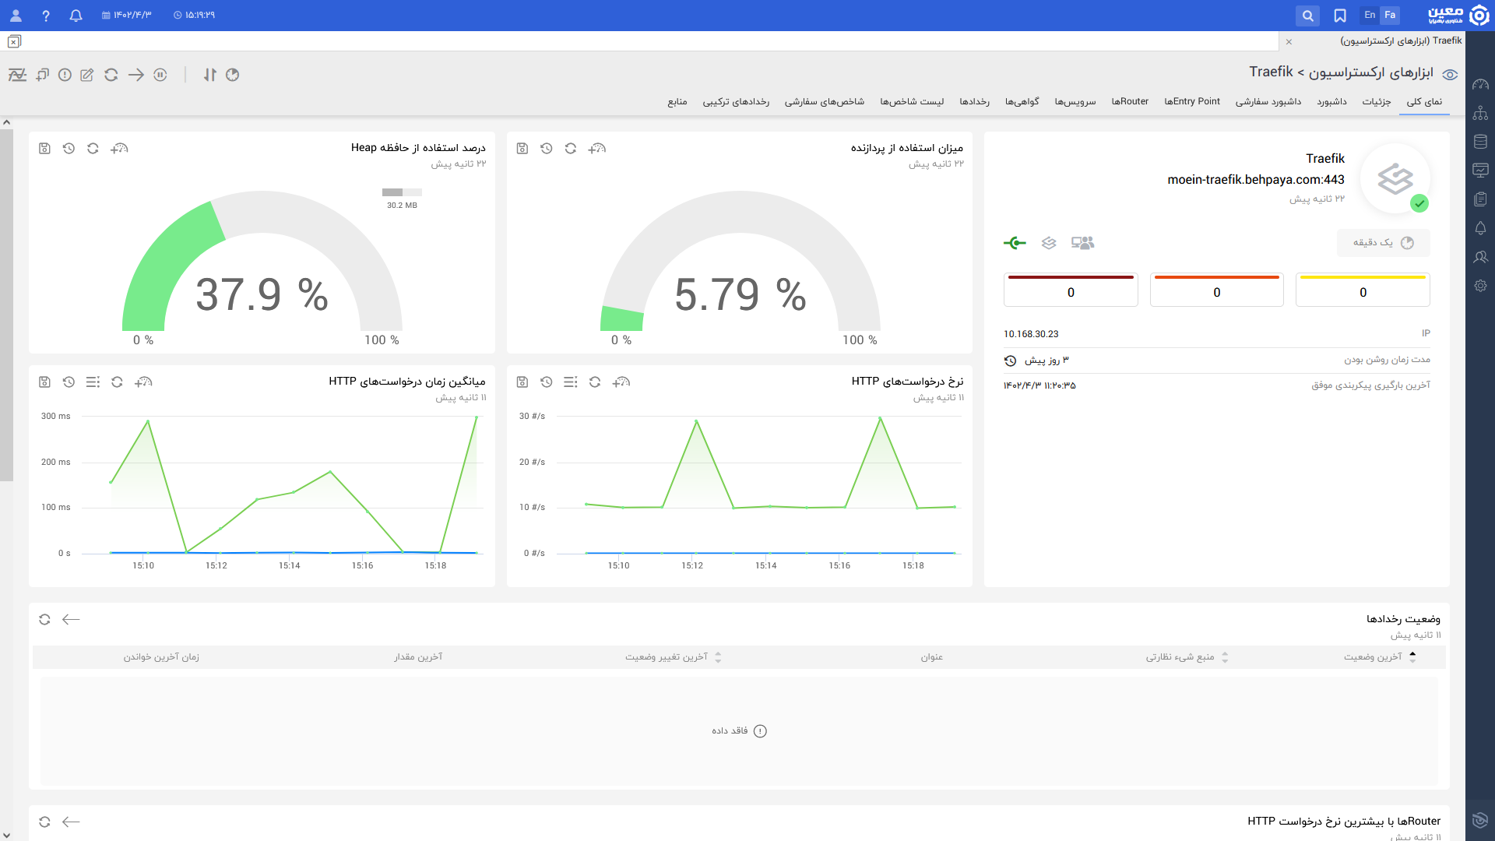Refresh the وضعیت رخدادها table
The image size is (1495, 841).
(x=44, y=619)
